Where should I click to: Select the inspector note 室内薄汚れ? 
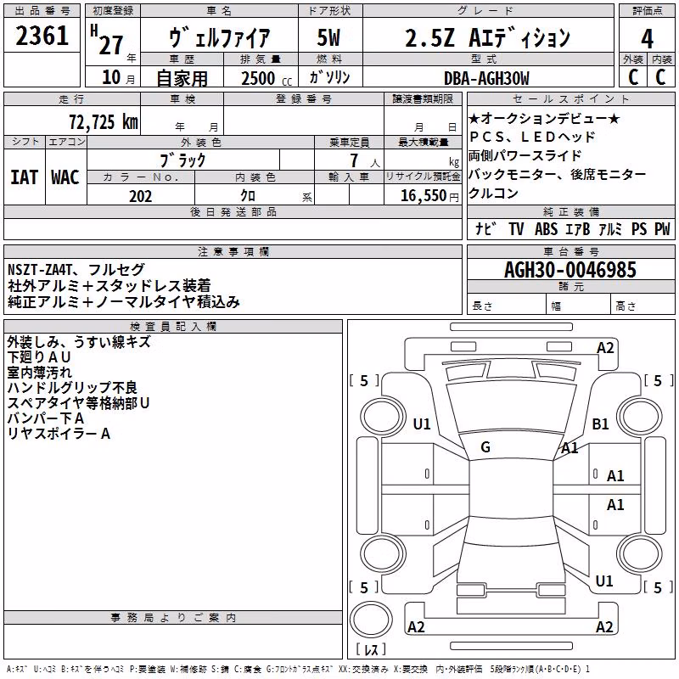click(39, 373)
